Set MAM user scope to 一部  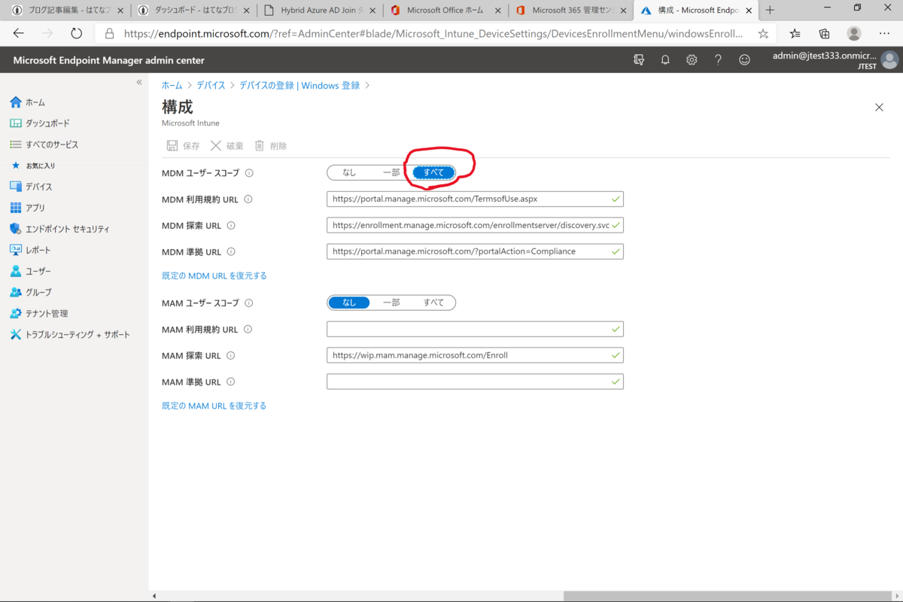391,303
